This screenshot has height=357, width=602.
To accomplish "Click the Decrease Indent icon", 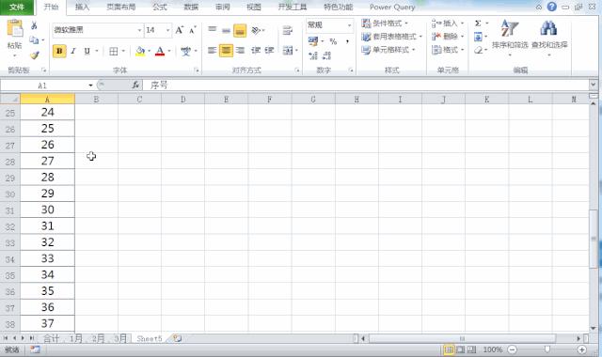I will click(x=256, y=50).
